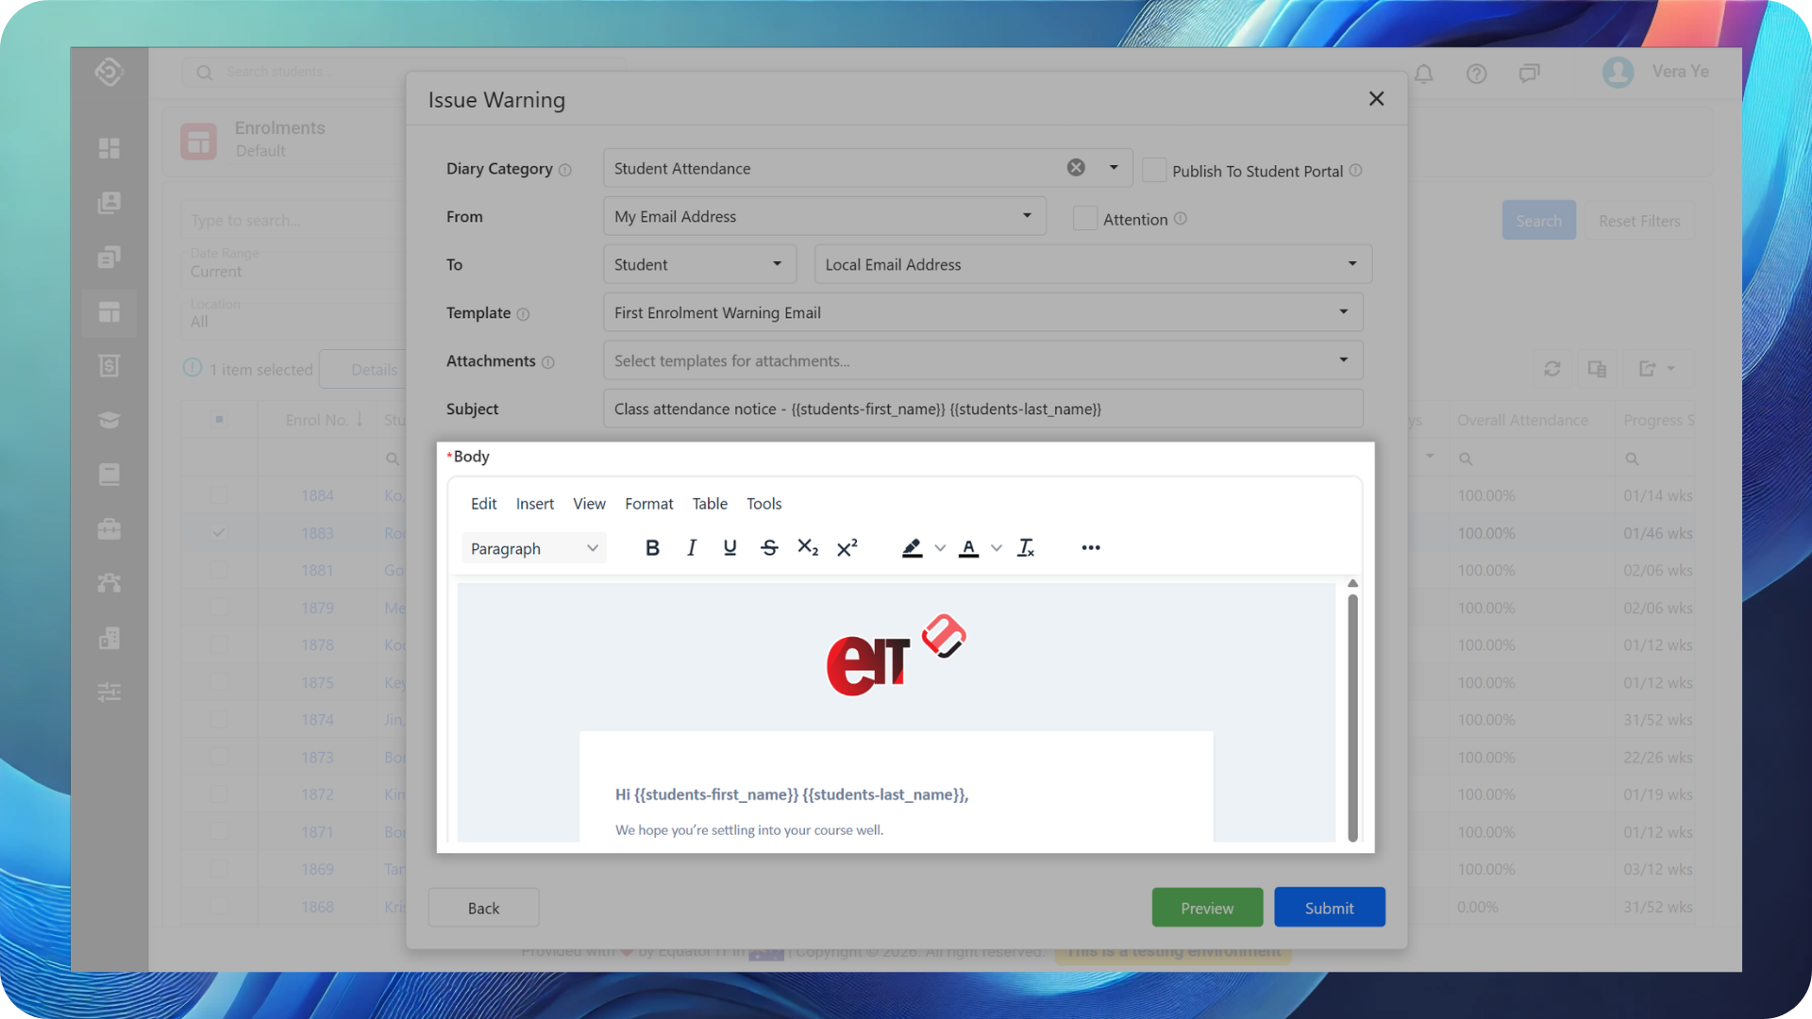
Task: Click the underline formatting icon
Action: tap(730, 548)
